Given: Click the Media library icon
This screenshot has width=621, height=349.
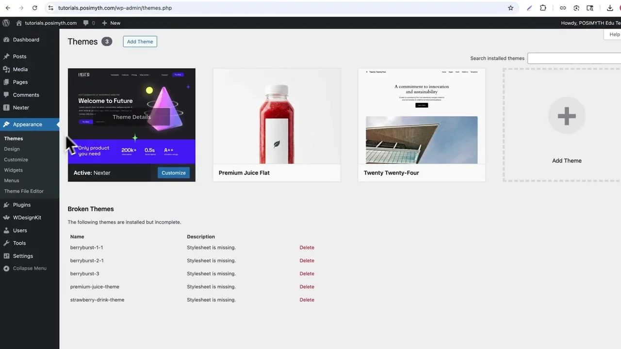Looking at the screenshot, I should [6, 69].
